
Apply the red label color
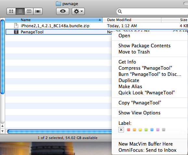129,130
